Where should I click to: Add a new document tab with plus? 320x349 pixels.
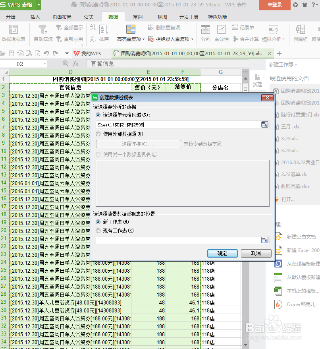pos(279,53)
